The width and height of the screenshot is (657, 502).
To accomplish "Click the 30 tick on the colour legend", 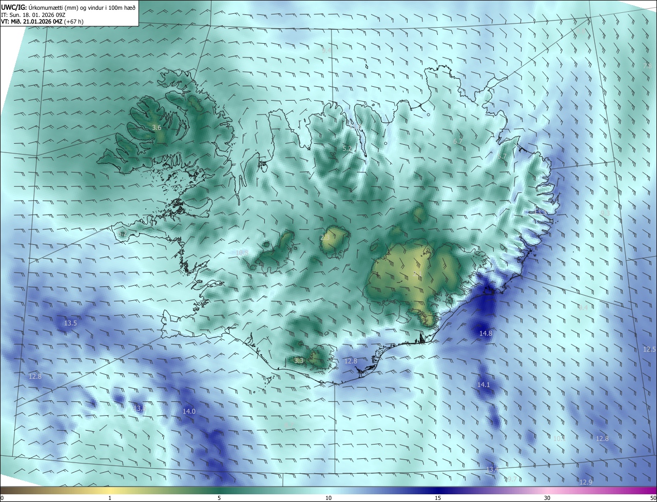I will coord(547,498).
